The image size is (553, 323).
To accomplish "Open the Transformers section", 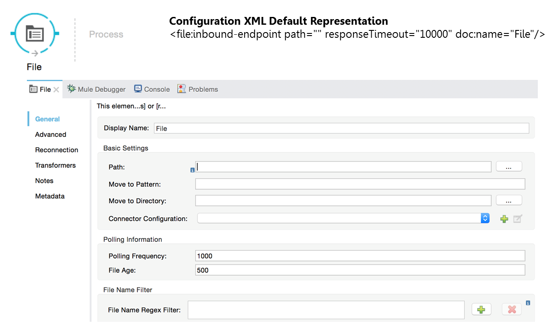I will pos(56,165).
